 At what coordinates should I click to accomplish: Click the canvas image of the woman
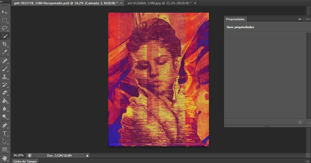click(x=158, y=80)
